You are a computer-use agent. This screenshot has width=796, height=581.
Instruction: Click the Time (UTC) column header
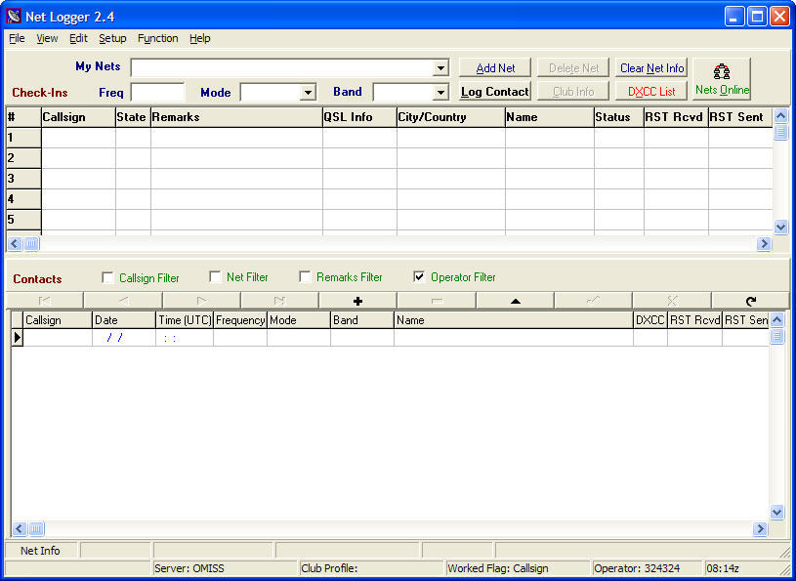(x=185, y=320)
